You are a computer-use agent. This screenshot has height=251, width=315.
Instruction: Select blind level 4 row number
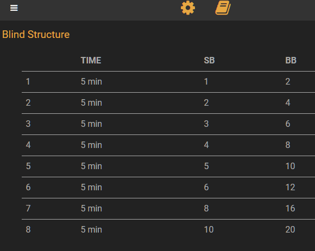click(28, 145)
